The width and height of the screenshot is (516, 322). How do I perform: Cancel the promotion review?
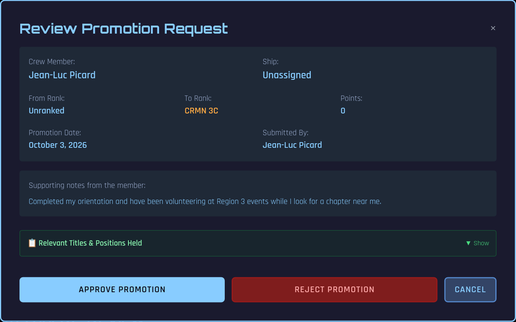point(470,290)
